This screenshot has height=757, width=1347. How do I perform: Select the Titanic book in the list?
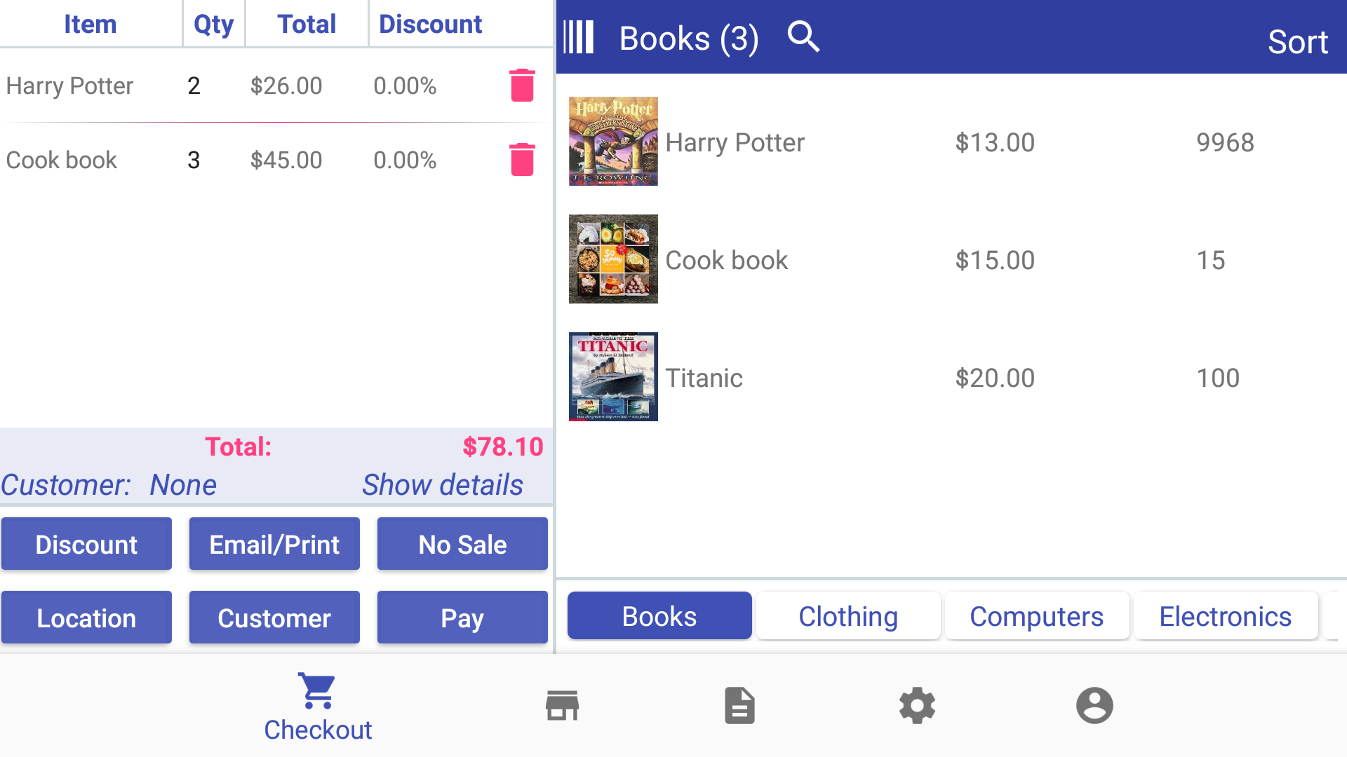pyautogui.click(x=704, y=377)
